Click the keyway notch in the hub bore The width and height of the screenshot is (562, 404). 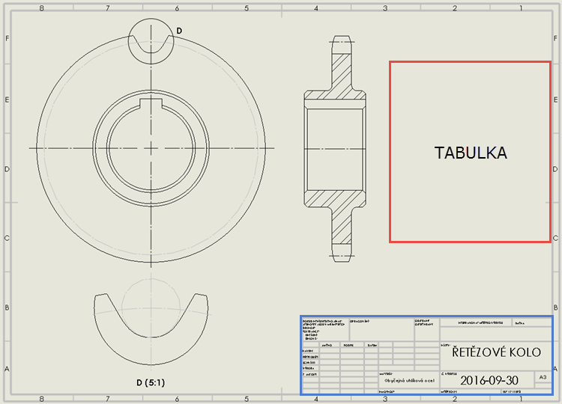[151, 103]
